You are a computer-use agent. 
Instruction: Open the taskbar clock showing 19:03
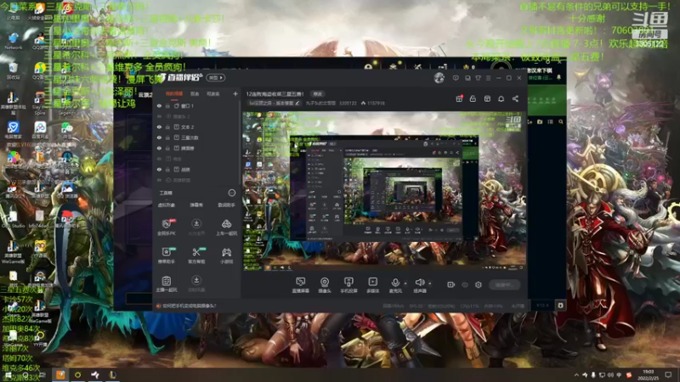pyautogui.click(x=648, y=375)
